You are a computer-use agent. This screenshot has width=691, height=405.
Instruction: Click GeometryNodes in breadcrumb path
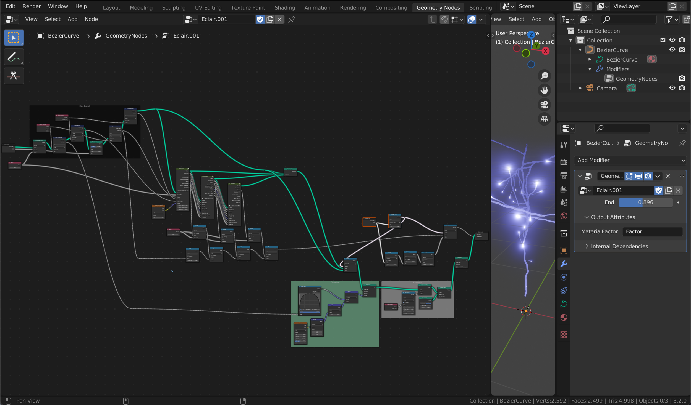coord(126,36)
